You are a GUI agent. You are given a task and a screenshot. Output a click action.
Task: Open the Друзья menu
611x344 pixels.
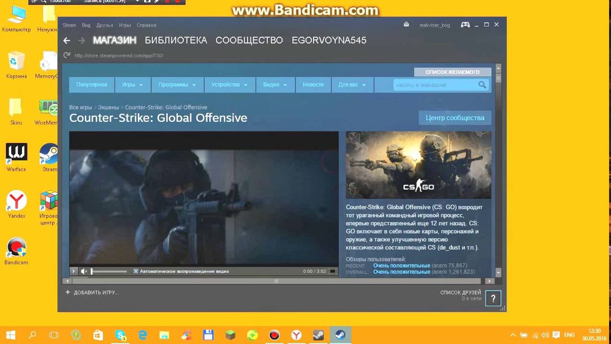pos(104,25)
